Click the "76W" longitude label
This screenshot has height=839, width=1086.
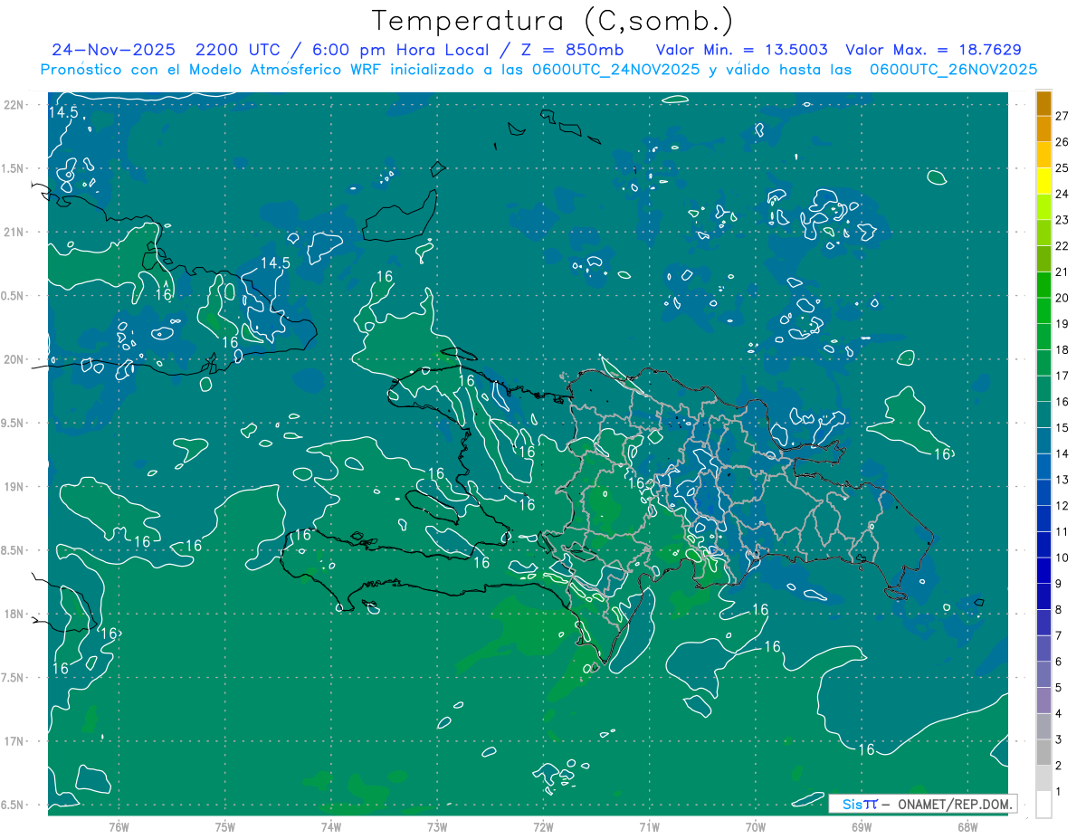119,827
